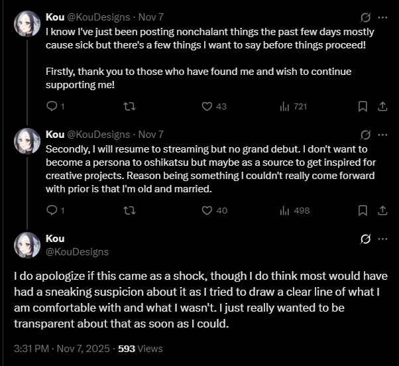Repost the tweet about resuming streaming
The height and width of the screenshot is (366, 399).
[130, 210]
